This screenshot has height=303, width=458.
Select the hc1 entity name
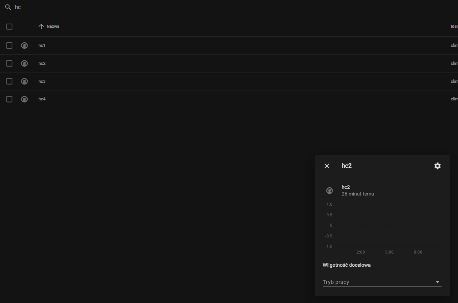[x=42, y=45]
